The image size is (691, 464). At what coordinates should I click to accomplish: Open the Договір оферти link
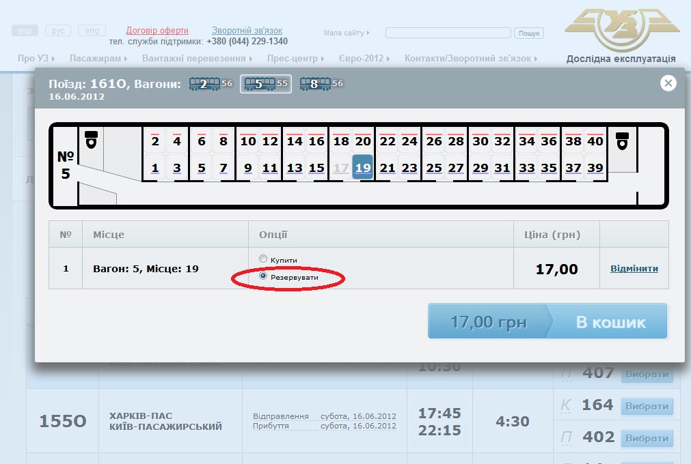(x=157, y=31)
